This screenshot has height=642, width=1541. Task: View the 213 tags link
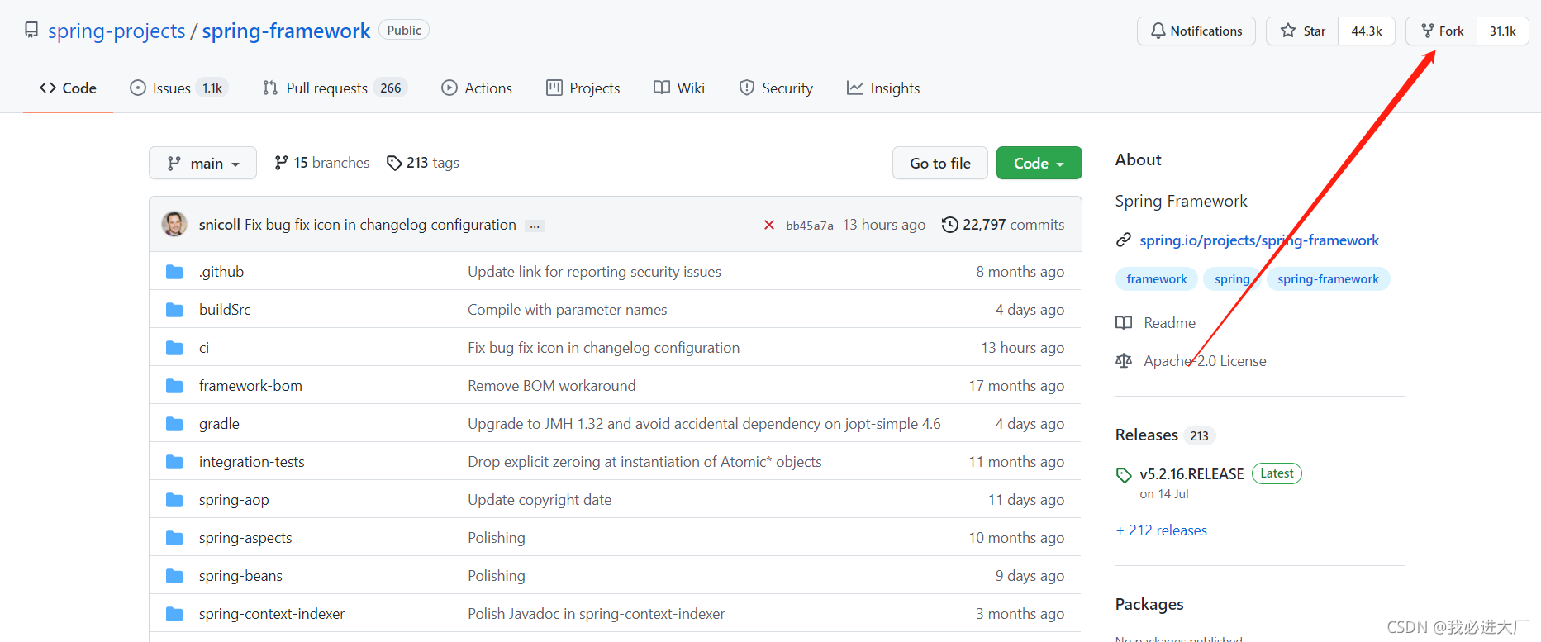(x=423, y=163)
